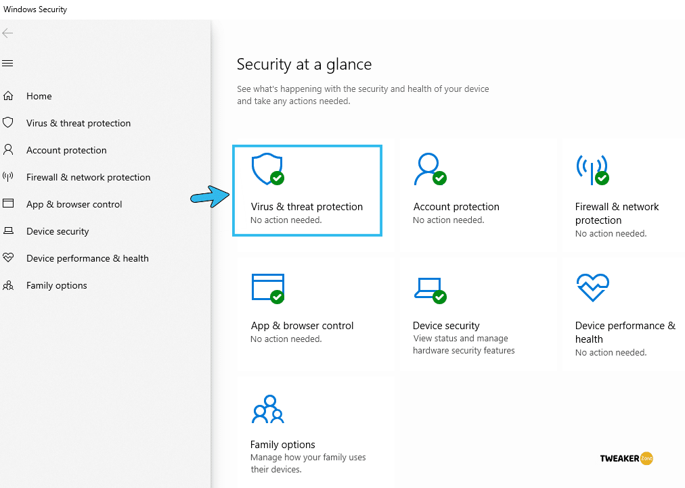Image resolution: width=685 pixels, height=488 pixels.
Task: Click the heart icon for Device performance in sidebar
Action: 8,258
